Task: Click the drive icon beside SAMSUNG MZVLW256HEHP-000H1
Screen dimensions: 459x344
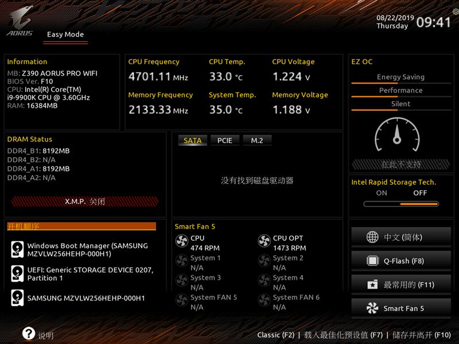Action: (x=17, y=298)
